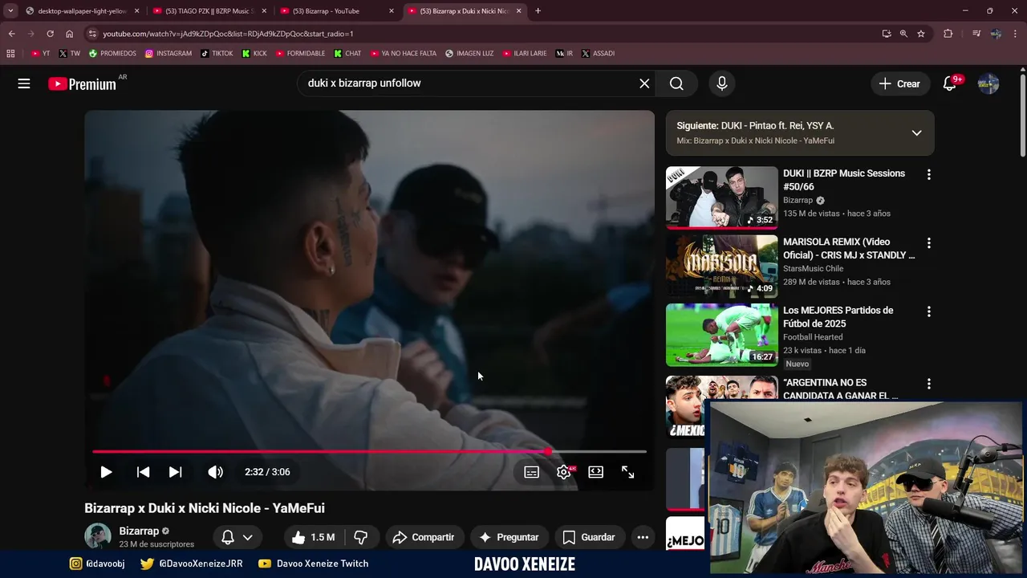Click the progress bar scrubber handle
This screenshot has width=1027, height=578.
[548, 452]
